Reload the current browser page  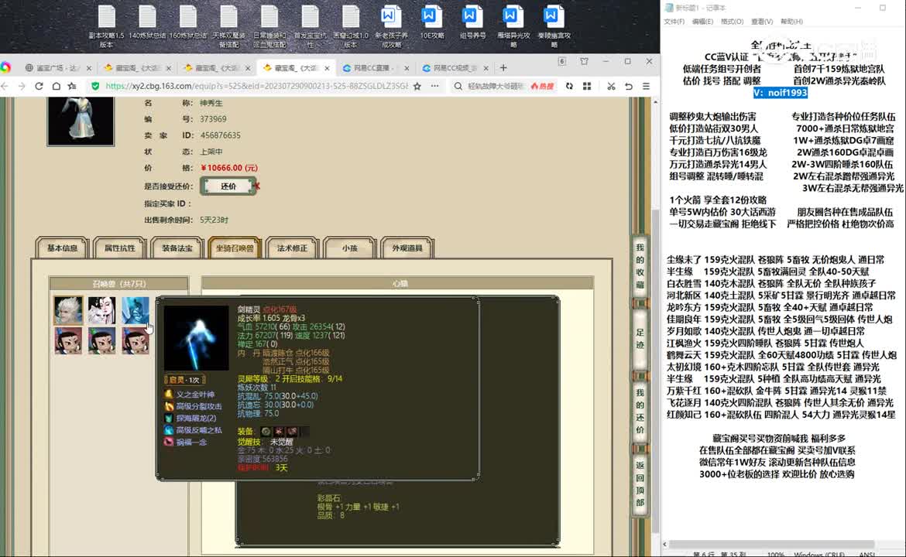(x=39, y=86)
